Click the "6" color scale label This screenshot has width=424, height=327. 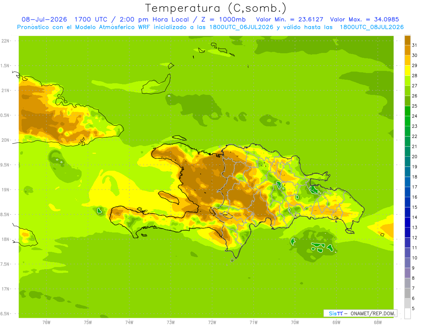[413, 298]
